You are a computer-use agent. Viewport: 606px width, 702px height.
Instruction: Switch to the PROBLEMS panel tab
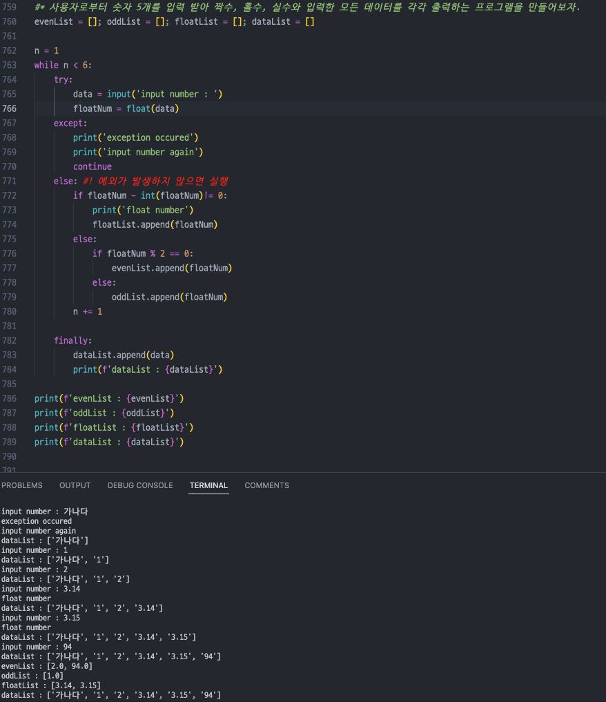point(22,485)
